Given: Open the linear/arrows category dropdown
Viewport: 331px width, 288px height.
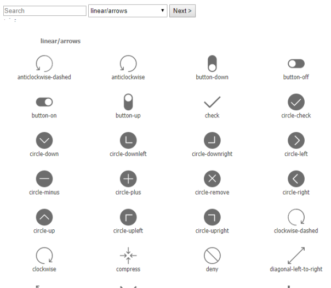Looking at the screenshot, I should pyautogui.click(x=128, y=10).
